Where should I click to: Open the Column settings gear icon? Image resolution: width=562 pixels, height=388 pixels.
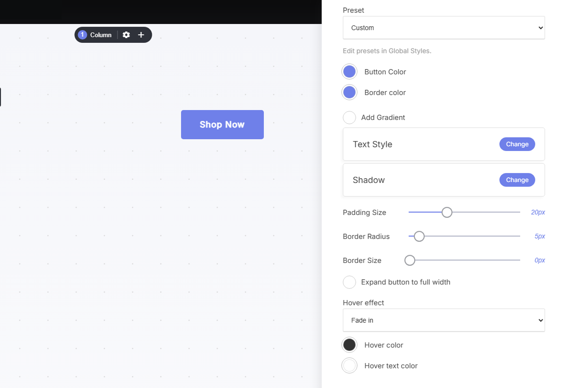click(126, 35)
